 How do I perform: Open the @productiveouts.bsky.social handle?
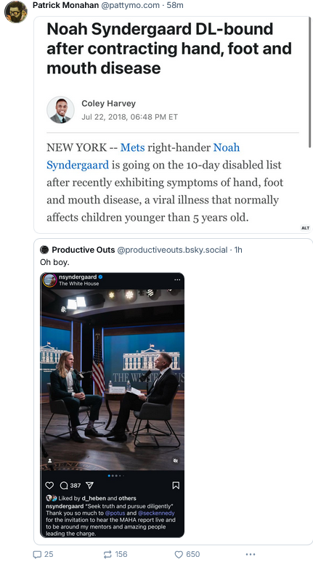click(172, 250)
